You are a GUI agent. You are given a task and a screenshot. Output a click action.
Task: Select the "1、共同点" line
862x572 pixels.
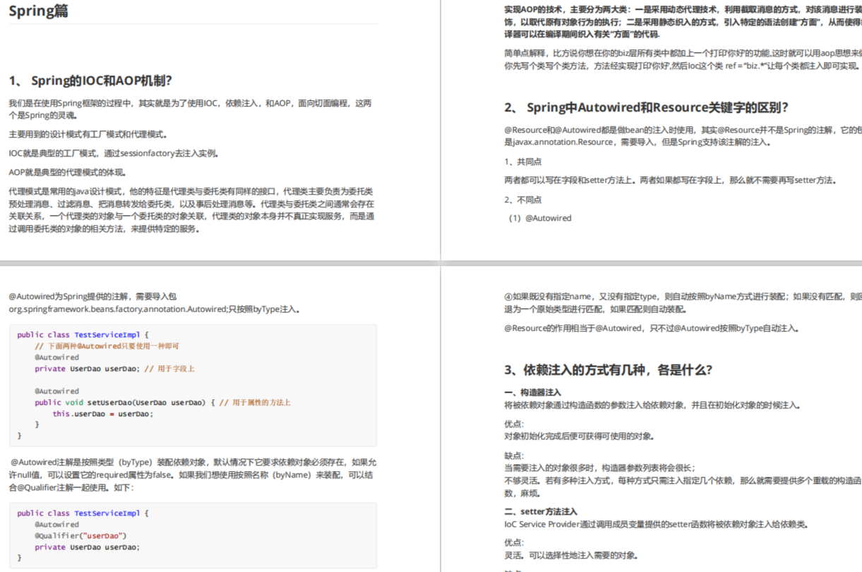tap(523, 162)
